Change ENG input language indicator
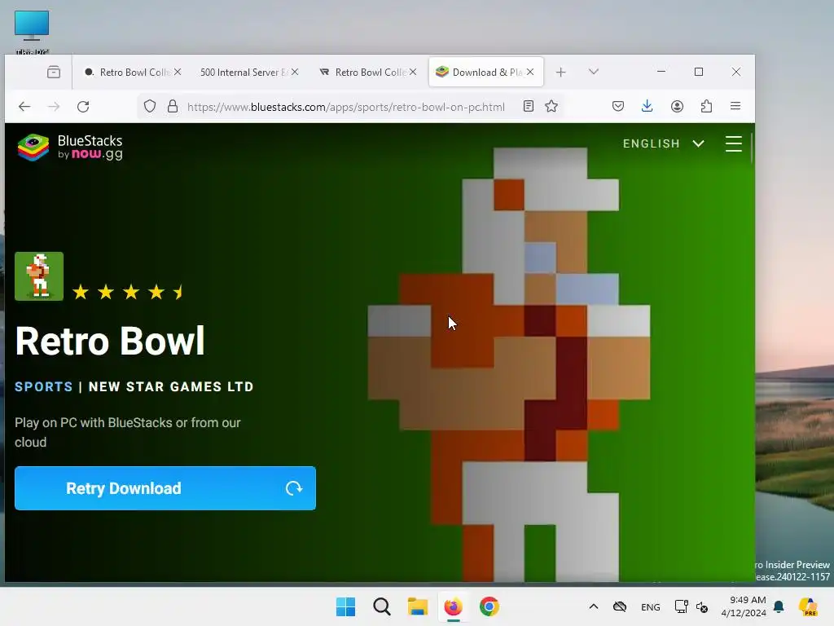This screenshot has height=626, width=834. tap(651, 606)
